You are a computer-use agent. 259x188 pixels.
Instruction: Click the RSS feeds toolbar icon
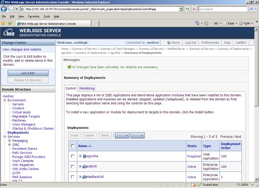click(206, 23)
